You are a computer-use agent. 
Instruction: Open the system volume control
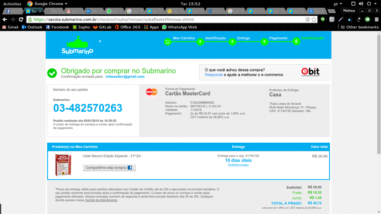click(361, 4)
